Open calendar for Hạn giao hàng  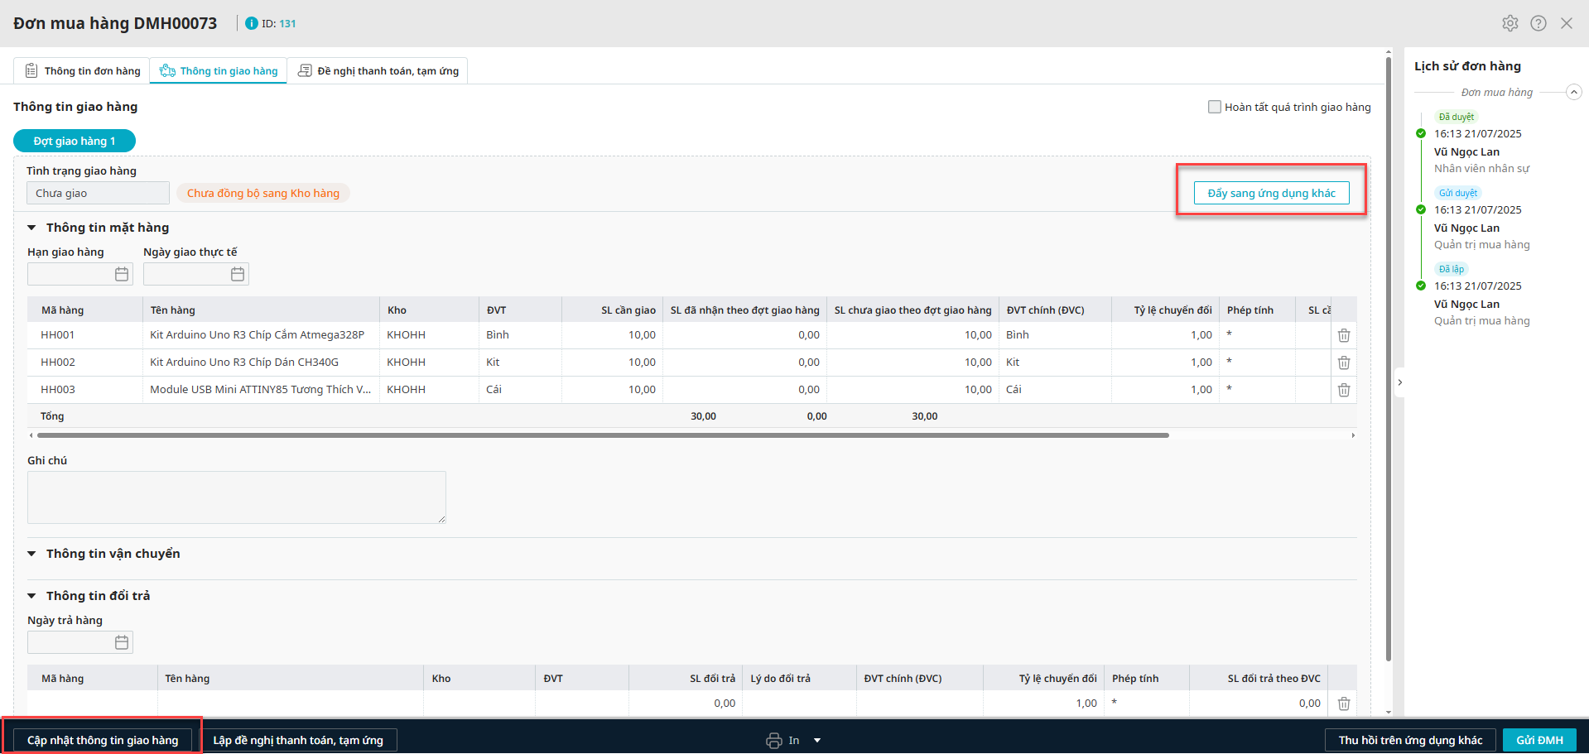[x=122, y=274]
